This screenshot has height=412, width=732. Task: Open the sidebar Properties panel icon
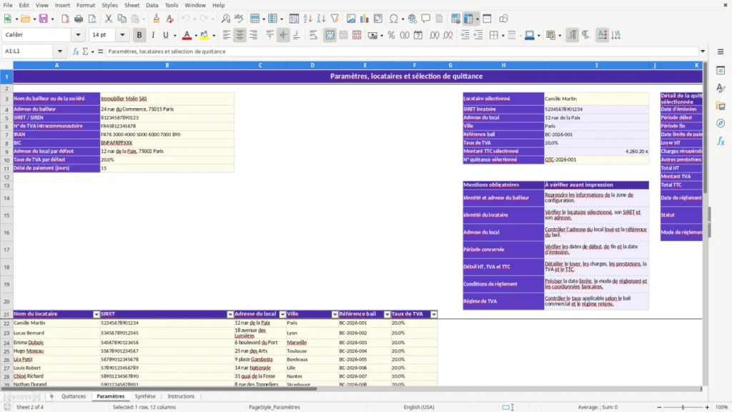click(721, 71)
